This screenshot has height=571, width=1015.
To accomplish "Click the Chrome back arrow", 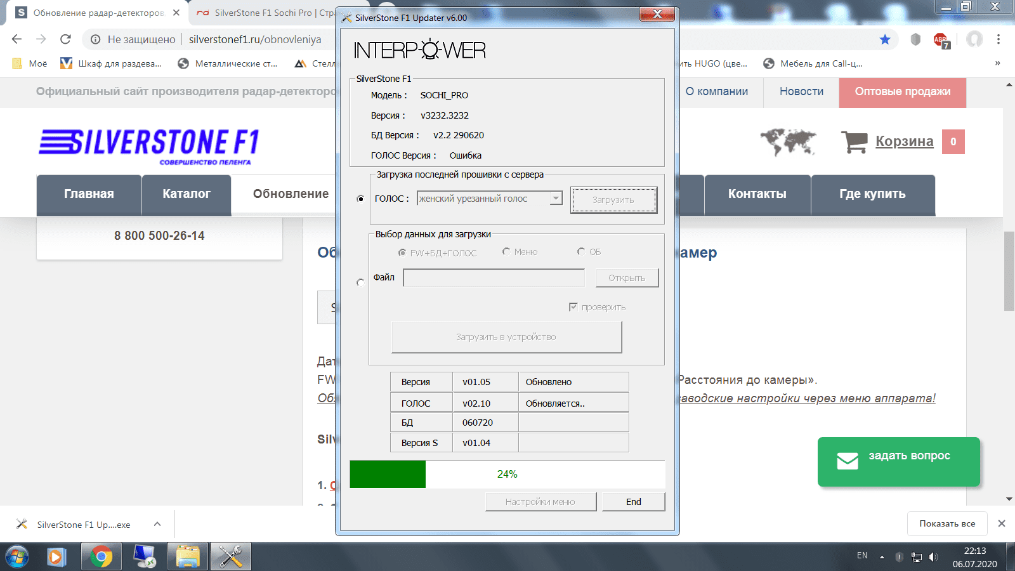I will (x=17, y=39).
